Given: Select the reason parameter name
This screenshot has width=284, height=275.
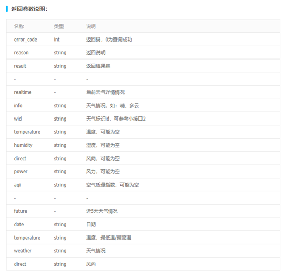Looking at the screenshot, I should pos(22,53).
